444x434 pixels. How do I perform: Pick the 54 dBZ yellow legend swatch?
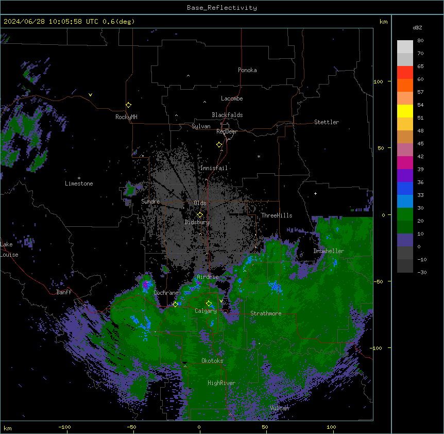(405, 111)
